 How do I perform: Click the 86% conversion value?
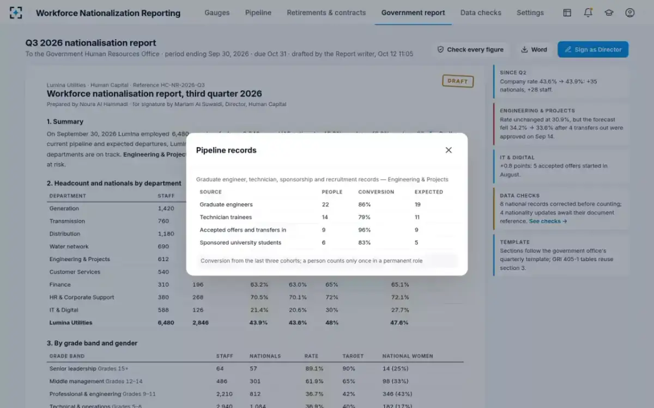pyautogui.click(x=365, y=205)
